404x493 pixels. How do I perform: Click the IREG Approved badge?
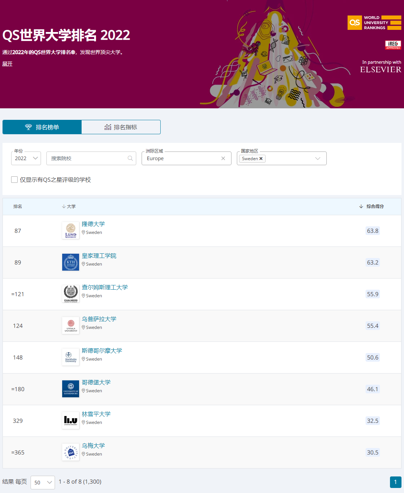[x=393, y=45]
